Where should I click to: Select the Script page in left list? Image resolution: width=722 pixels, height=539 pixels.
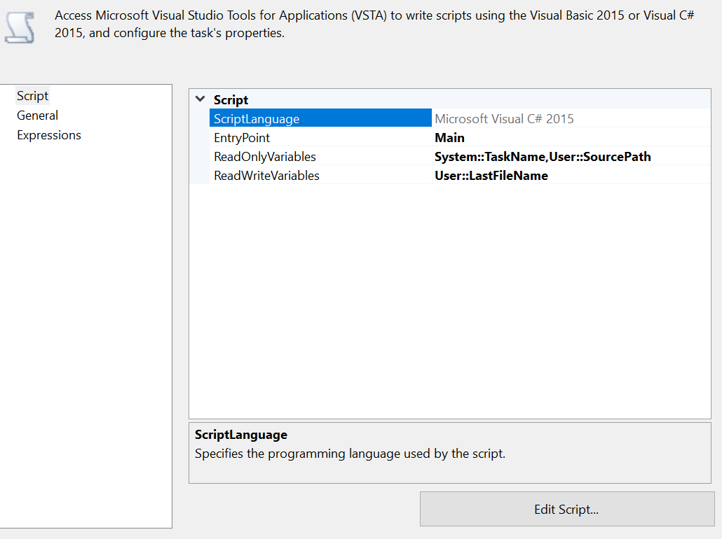tap(32, 96)
